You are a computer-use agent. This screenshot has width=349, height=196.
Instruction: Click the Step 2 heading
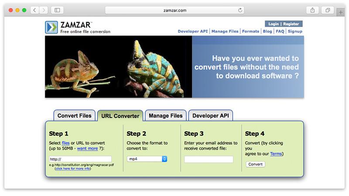(x=136, y=134)
